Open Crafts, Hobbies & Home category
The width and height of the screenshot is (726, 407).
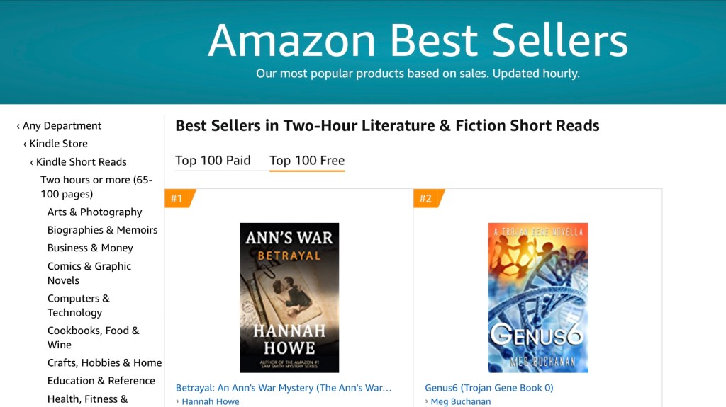(104, 363)
